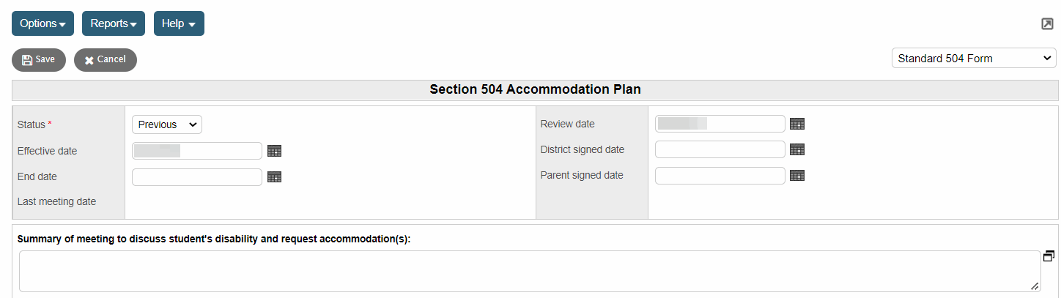Open calendar picker for Review date

coord(797,124)
